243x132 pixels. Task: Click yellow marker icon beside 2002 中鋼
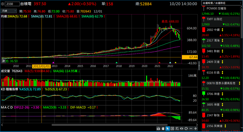[x=222, y=30]
